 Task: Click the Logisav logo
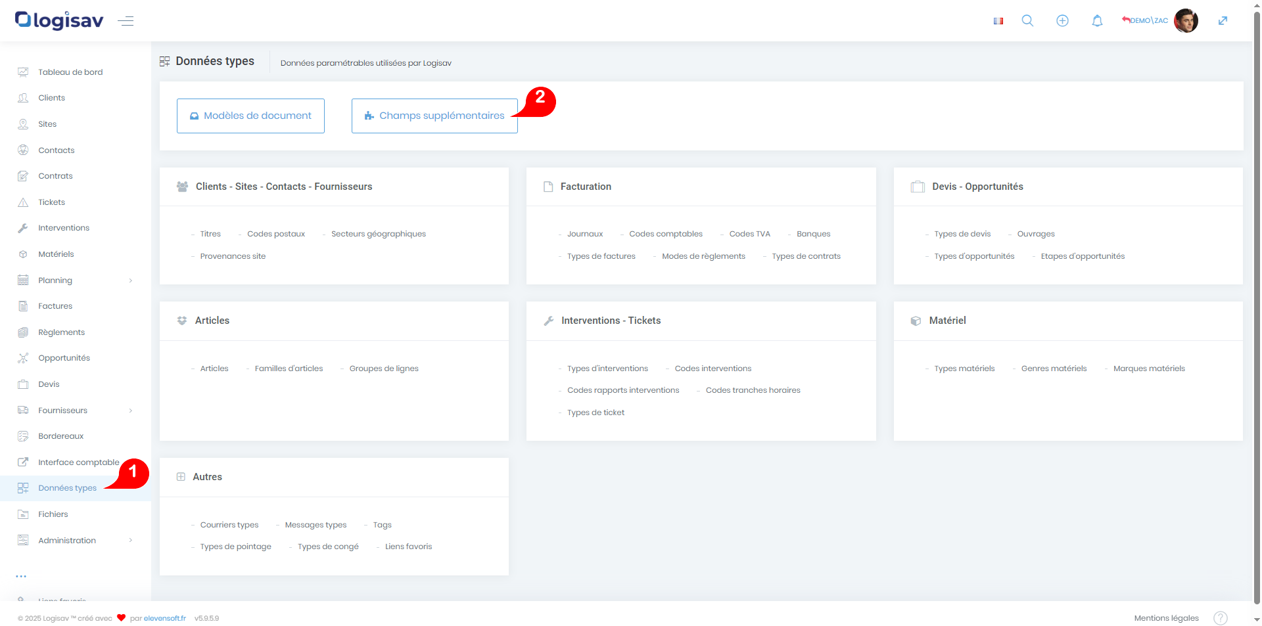[x=59, y=21]
